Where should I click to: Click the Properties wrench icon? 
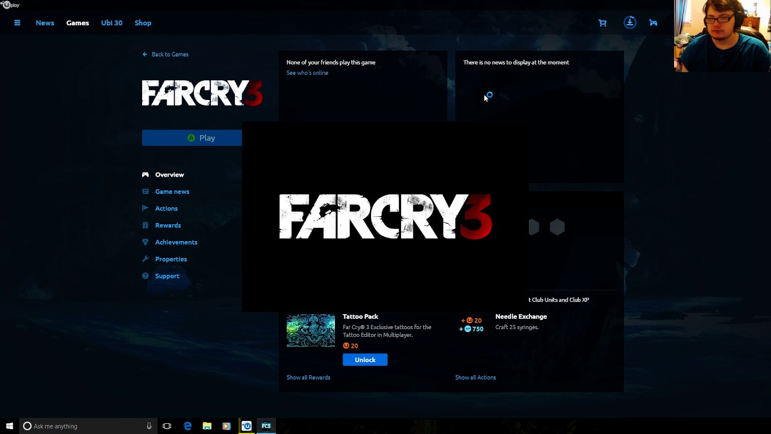tap(145, 259)
